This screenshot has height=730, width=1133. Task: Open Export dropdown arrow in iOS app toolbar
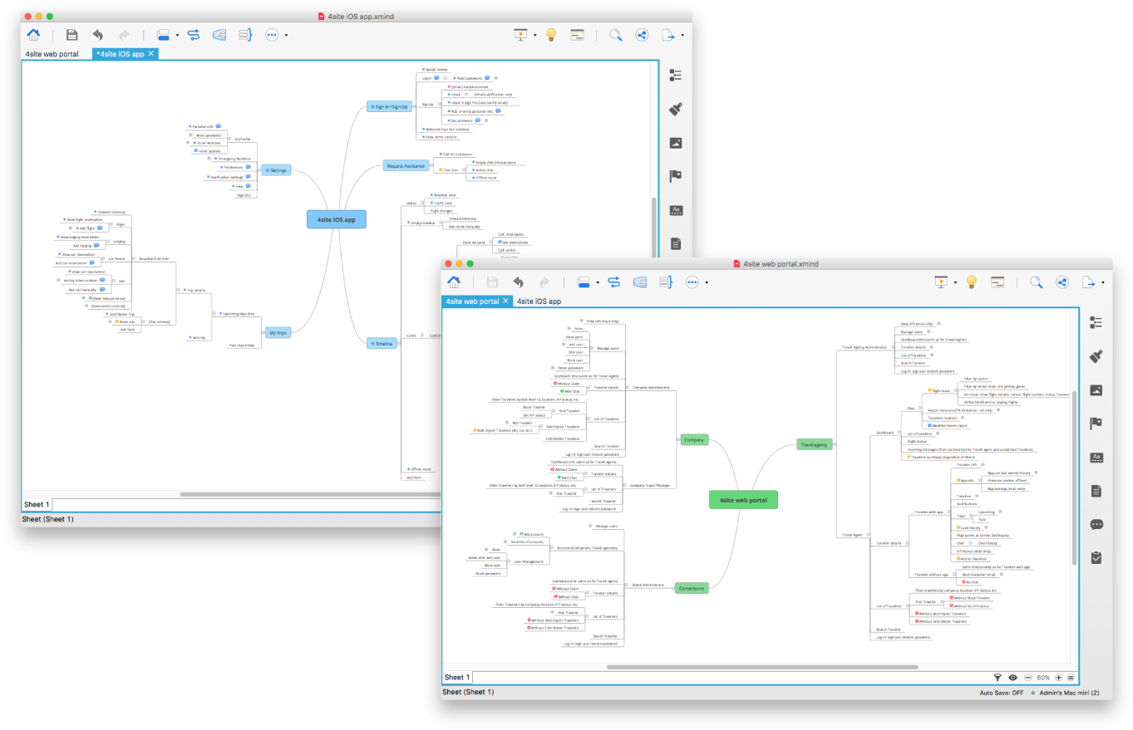tap(682, 36)
